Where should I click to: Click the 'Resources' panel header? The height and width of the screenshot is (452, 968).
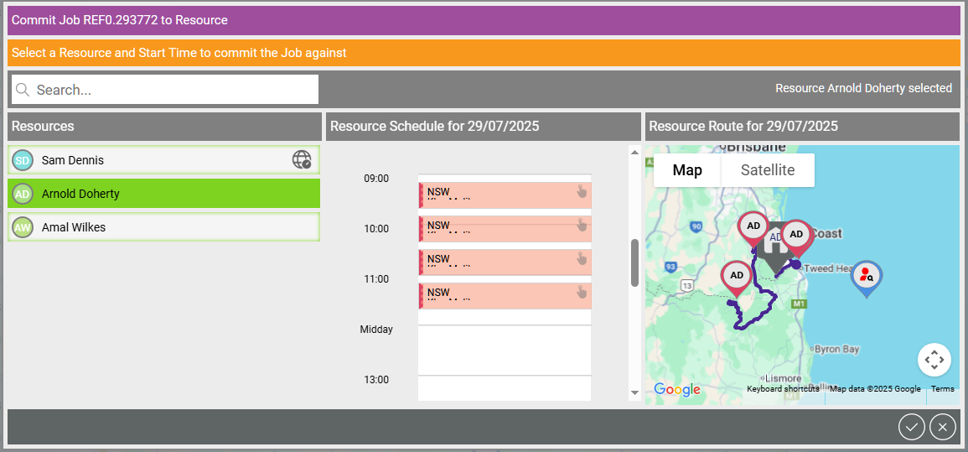[165, 126]
